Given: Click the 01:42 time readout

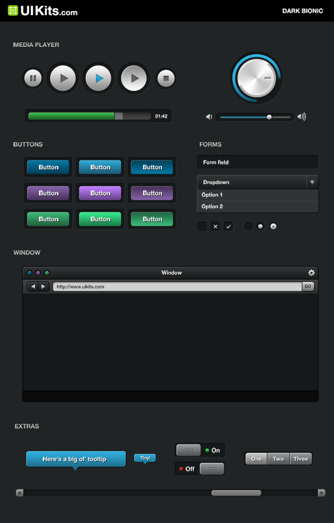Looking at the screenshot, I should click(161, 116).
